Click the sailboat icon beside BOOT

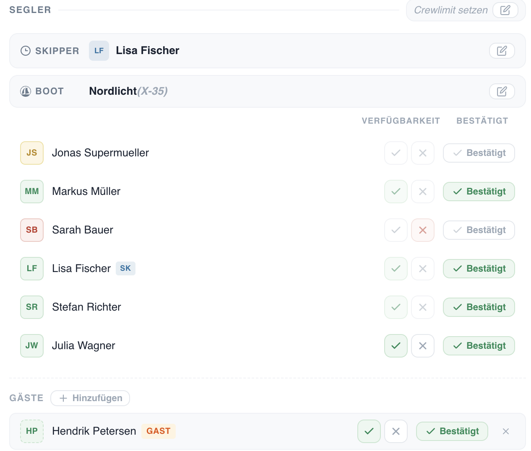[x=26, y=91]
